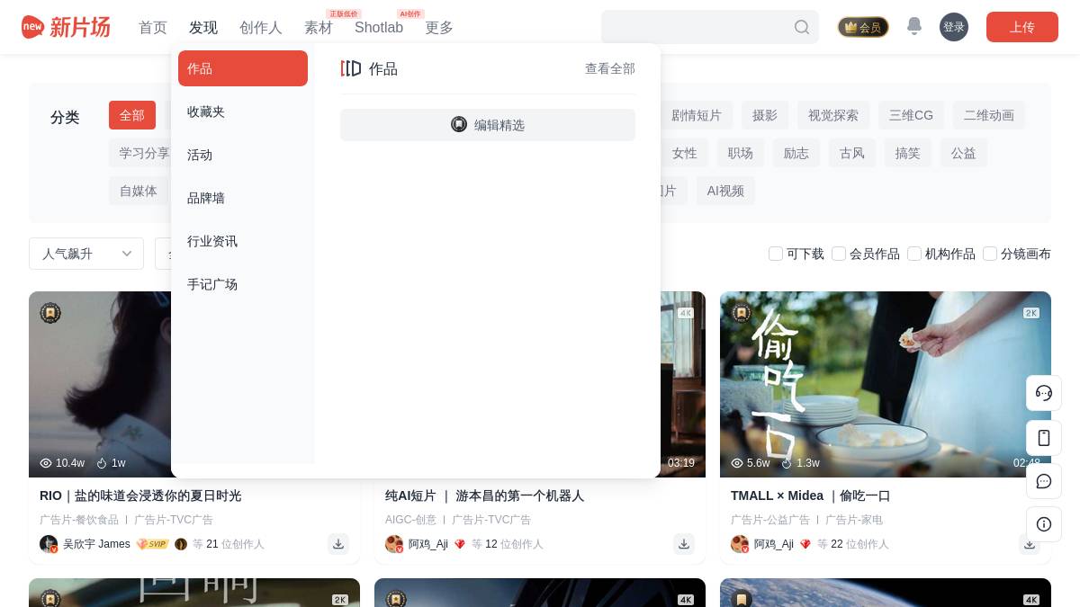Screen dimensions: 1080x607
Task: Select 手记广场 in the dropdown menu
Action: [x=243, y=284]
